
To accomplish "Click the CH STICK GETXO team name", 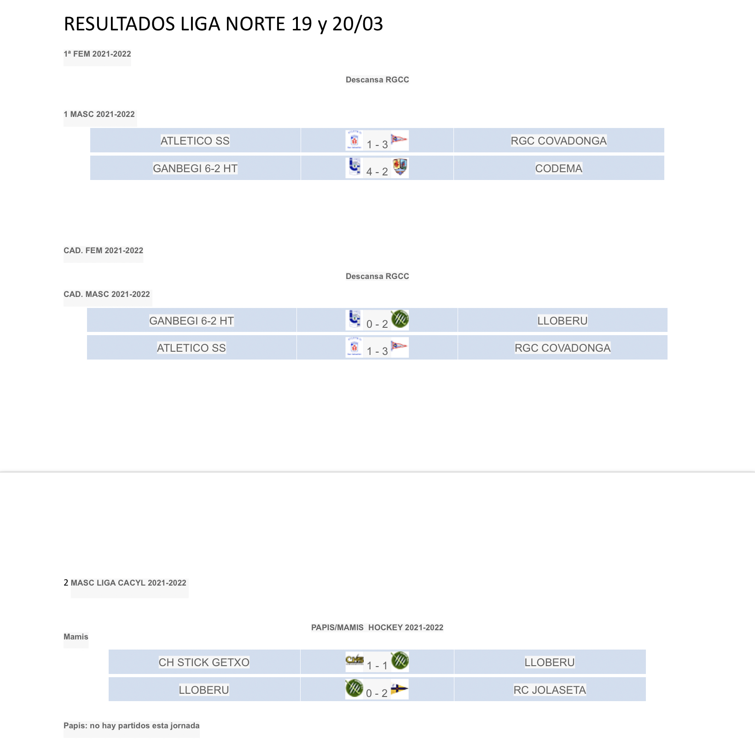I will (204, 662).
